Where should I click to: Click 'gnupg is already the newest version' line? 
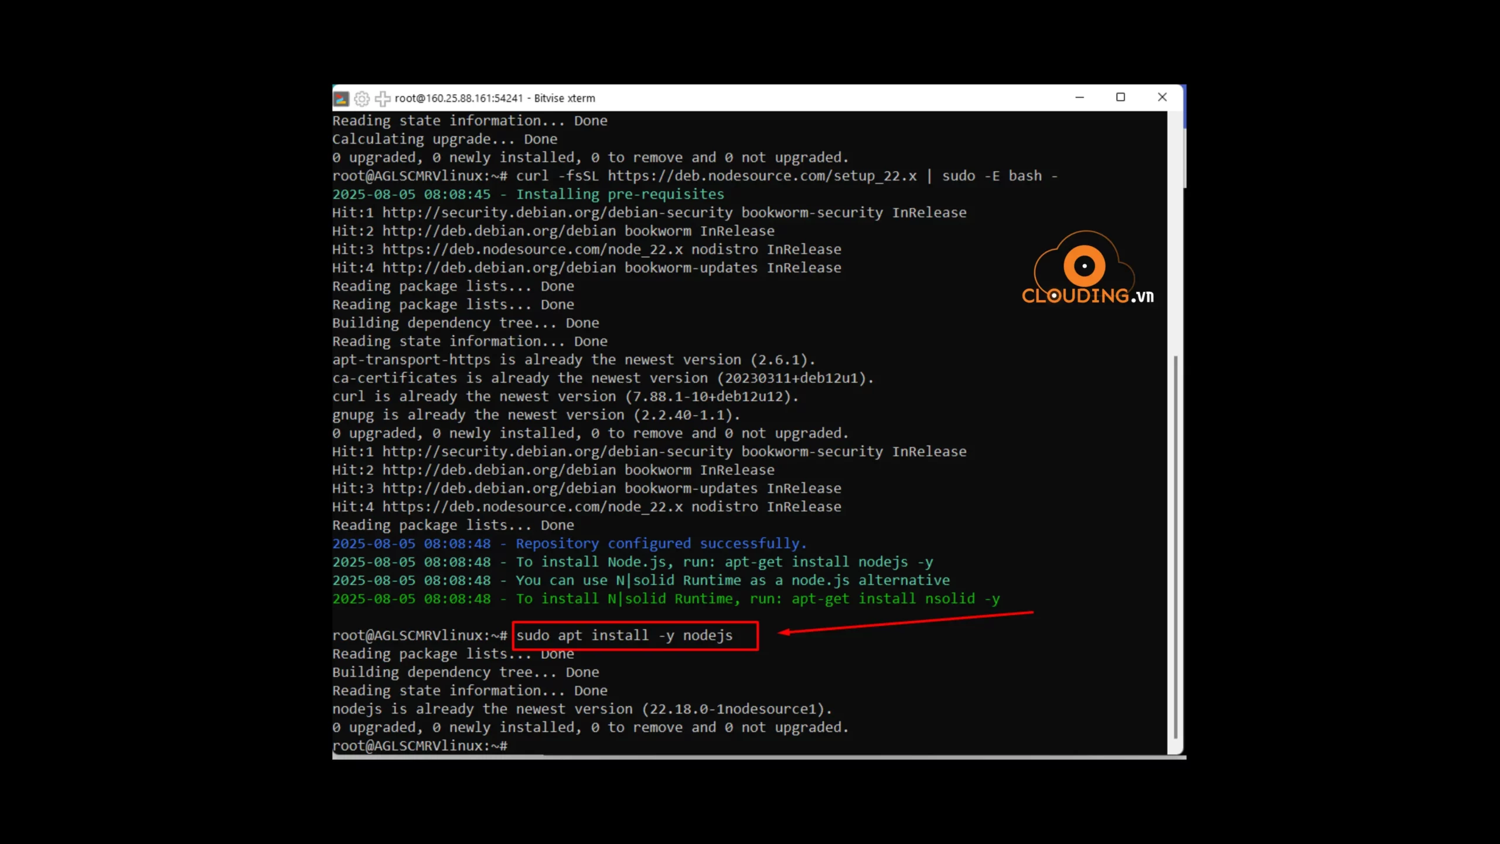coord(536,414)
